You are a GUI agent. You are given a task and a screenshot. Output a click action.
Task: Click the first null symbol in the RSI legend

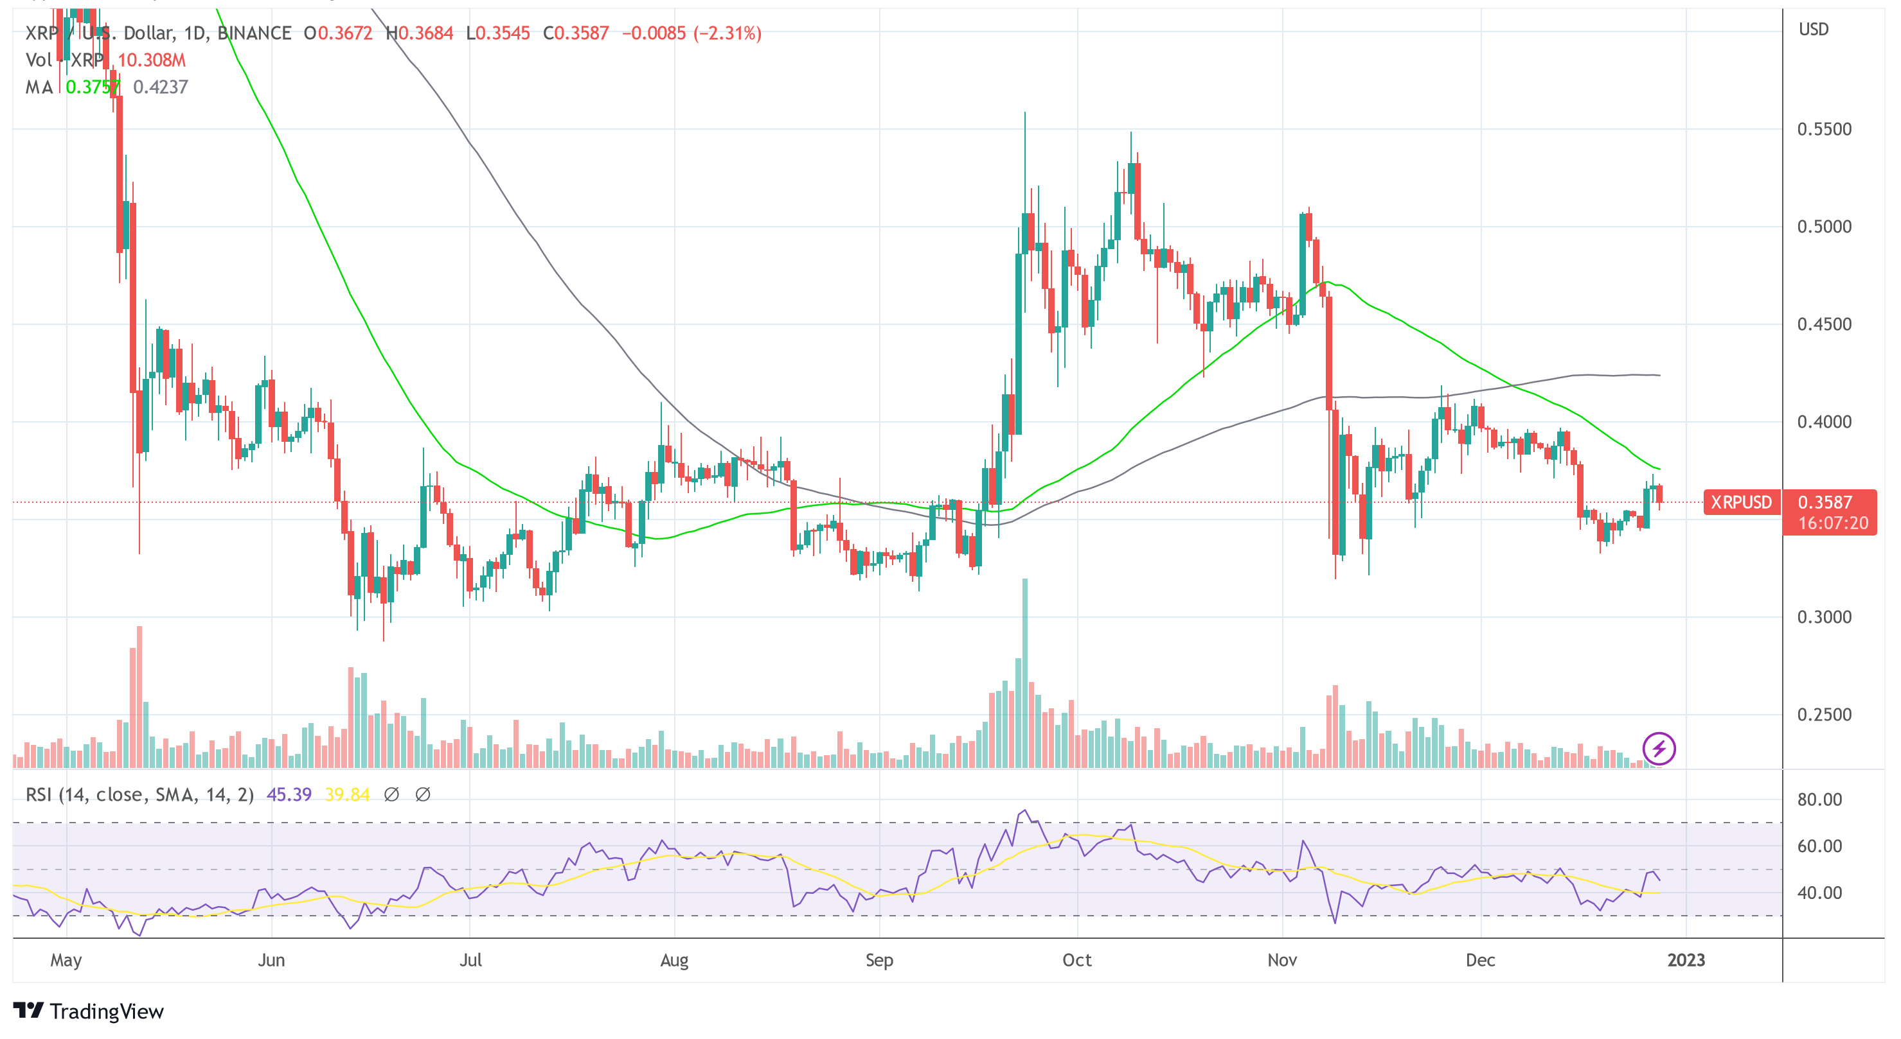[392, 795]
